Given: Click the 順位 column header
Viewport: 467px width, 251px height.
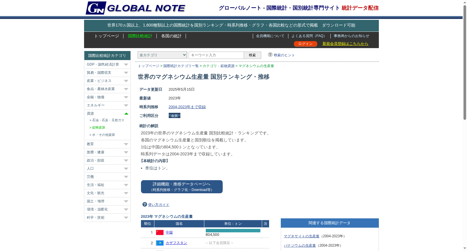Looking at the screenshot, I should pos(147,224).
